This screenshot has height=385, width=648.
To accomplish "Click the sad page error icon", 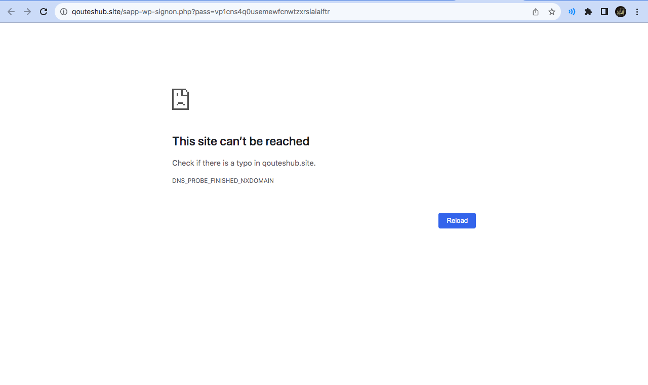I will [180, 99].
